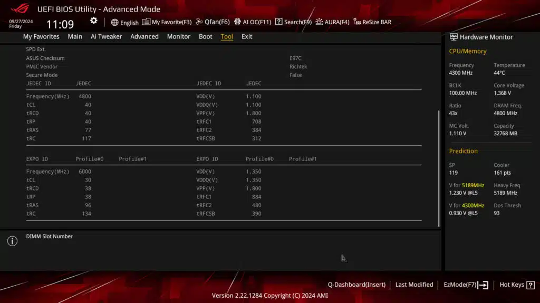Open the Ai Tweaker tab

tap(106, 36)
